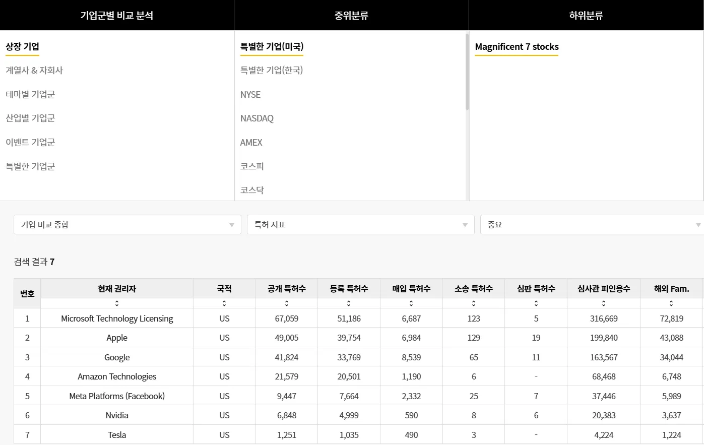
Task: Sort by 국적 column arrows
Action: (x=224, y=303)
